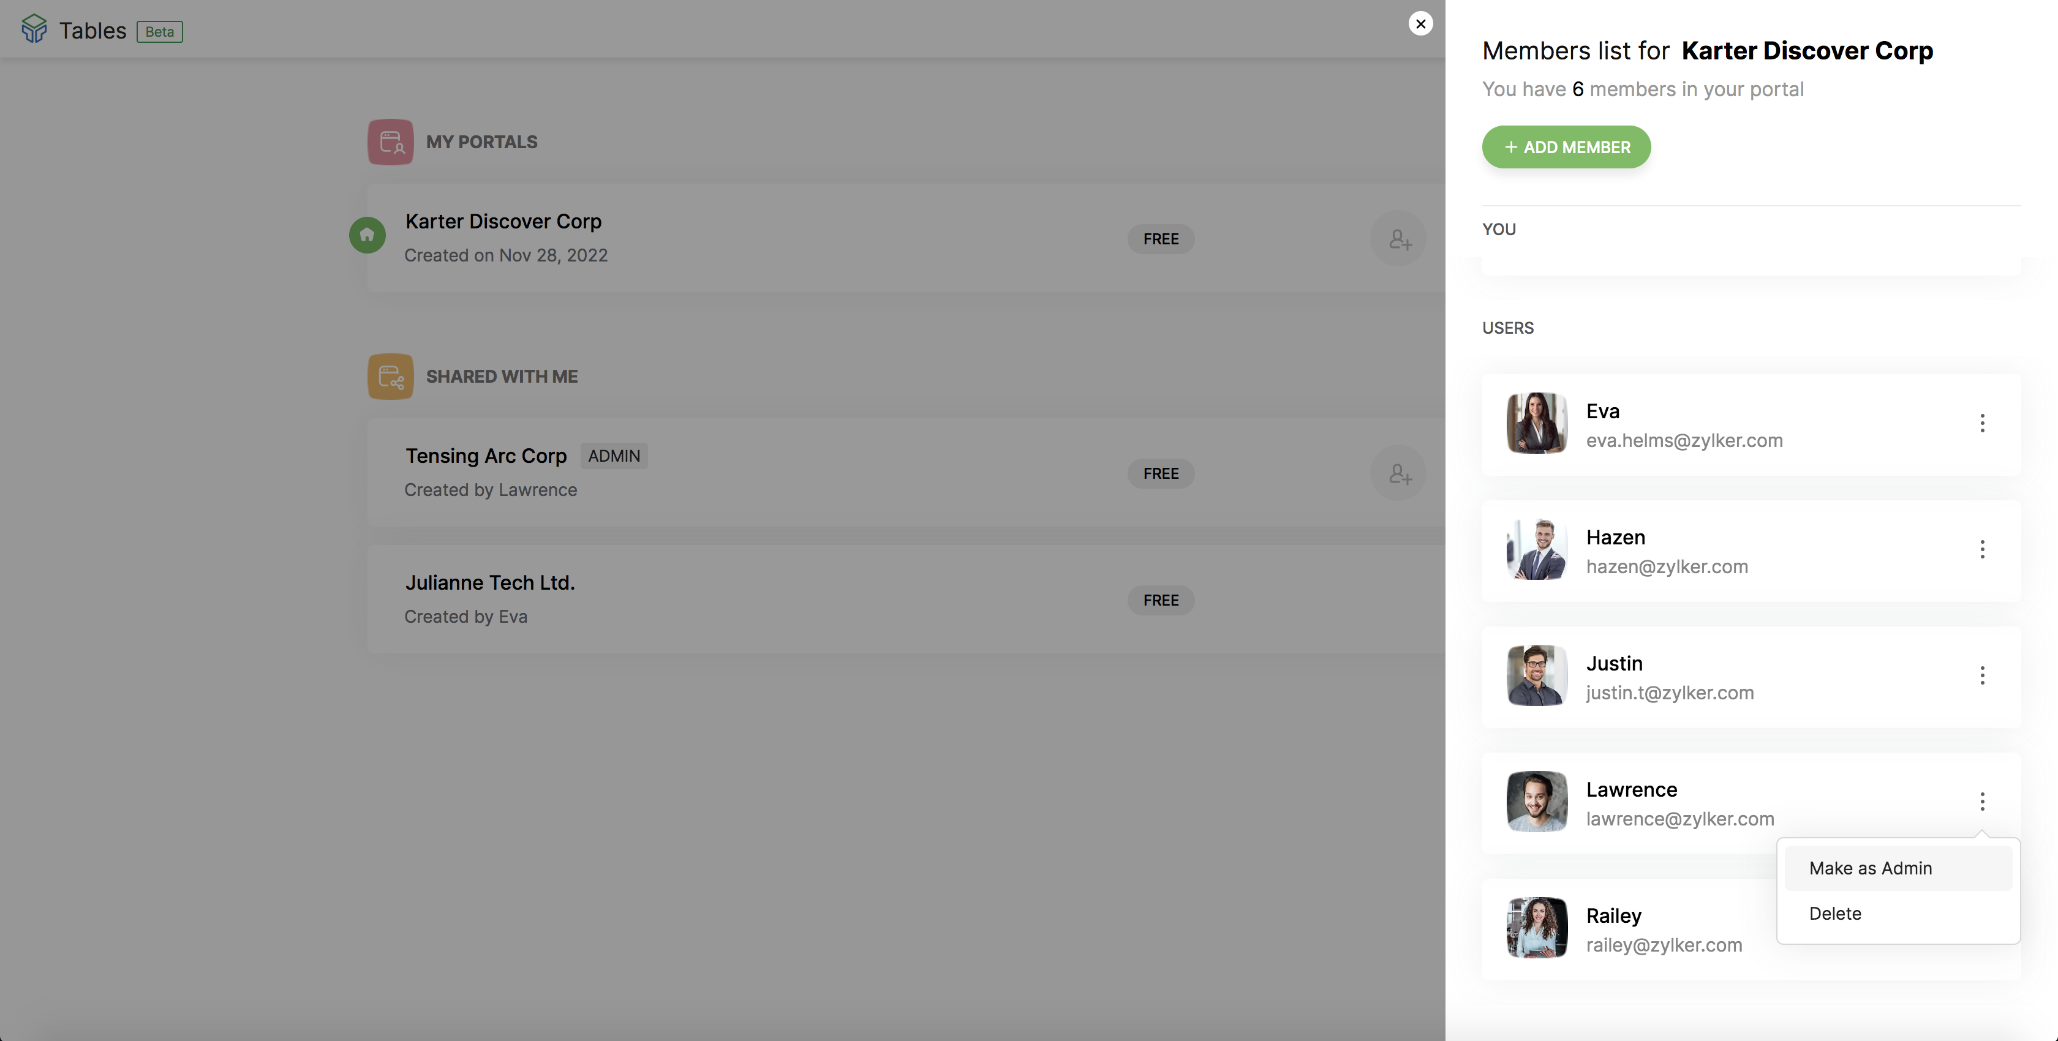Close the members list panel
Screen dimensions: 2058x1041
pos(1420,24)
